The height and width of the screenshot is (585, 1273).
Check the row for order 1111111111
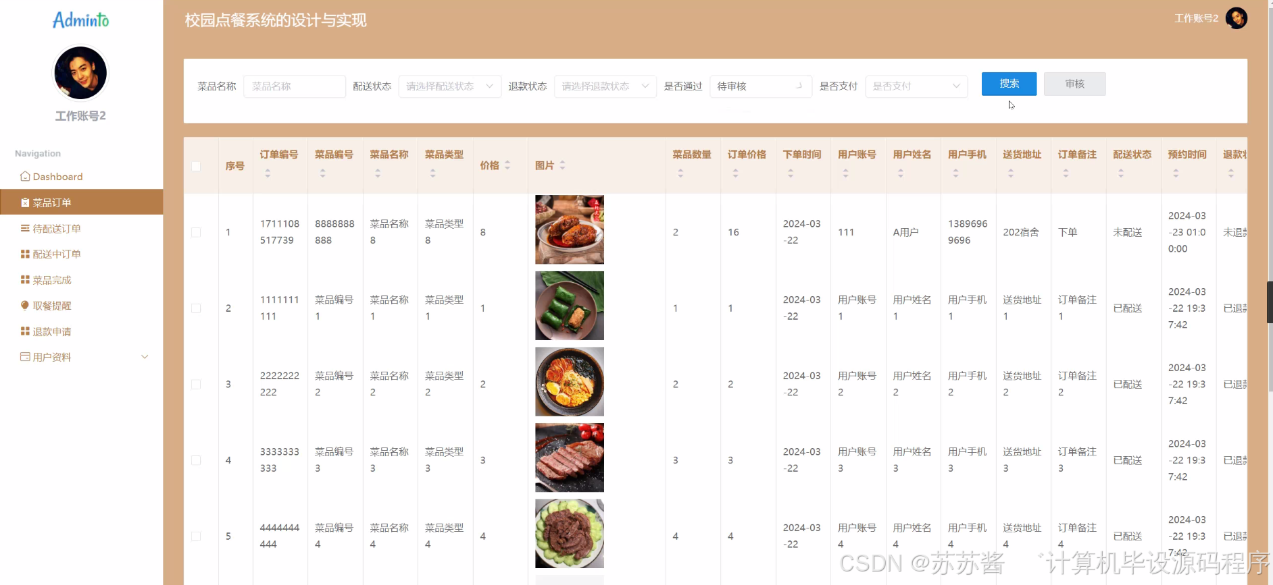[x=196, y=308]
